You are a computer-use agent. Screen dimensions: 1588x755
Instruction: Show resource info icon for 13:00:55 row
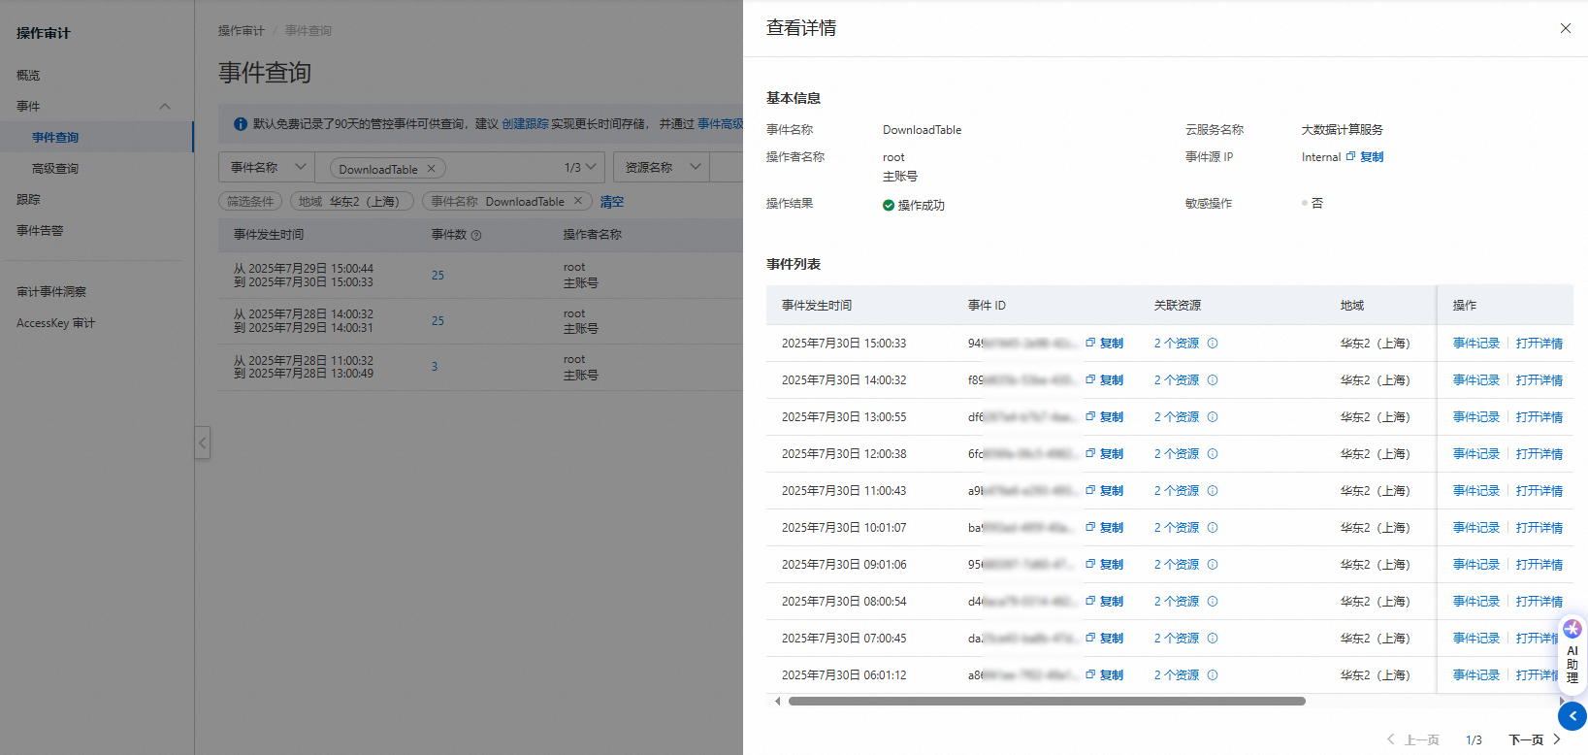pos(1213,416)
